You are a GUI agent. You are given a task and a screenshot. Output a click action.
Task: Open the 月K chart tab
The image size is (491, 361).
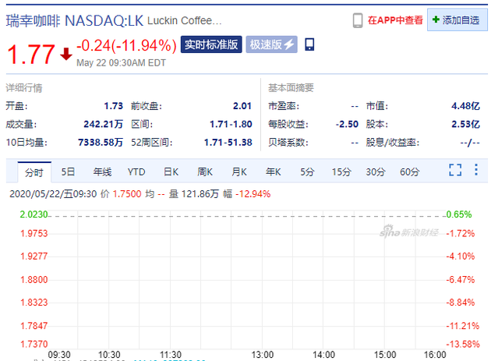(x=239, y=172)
